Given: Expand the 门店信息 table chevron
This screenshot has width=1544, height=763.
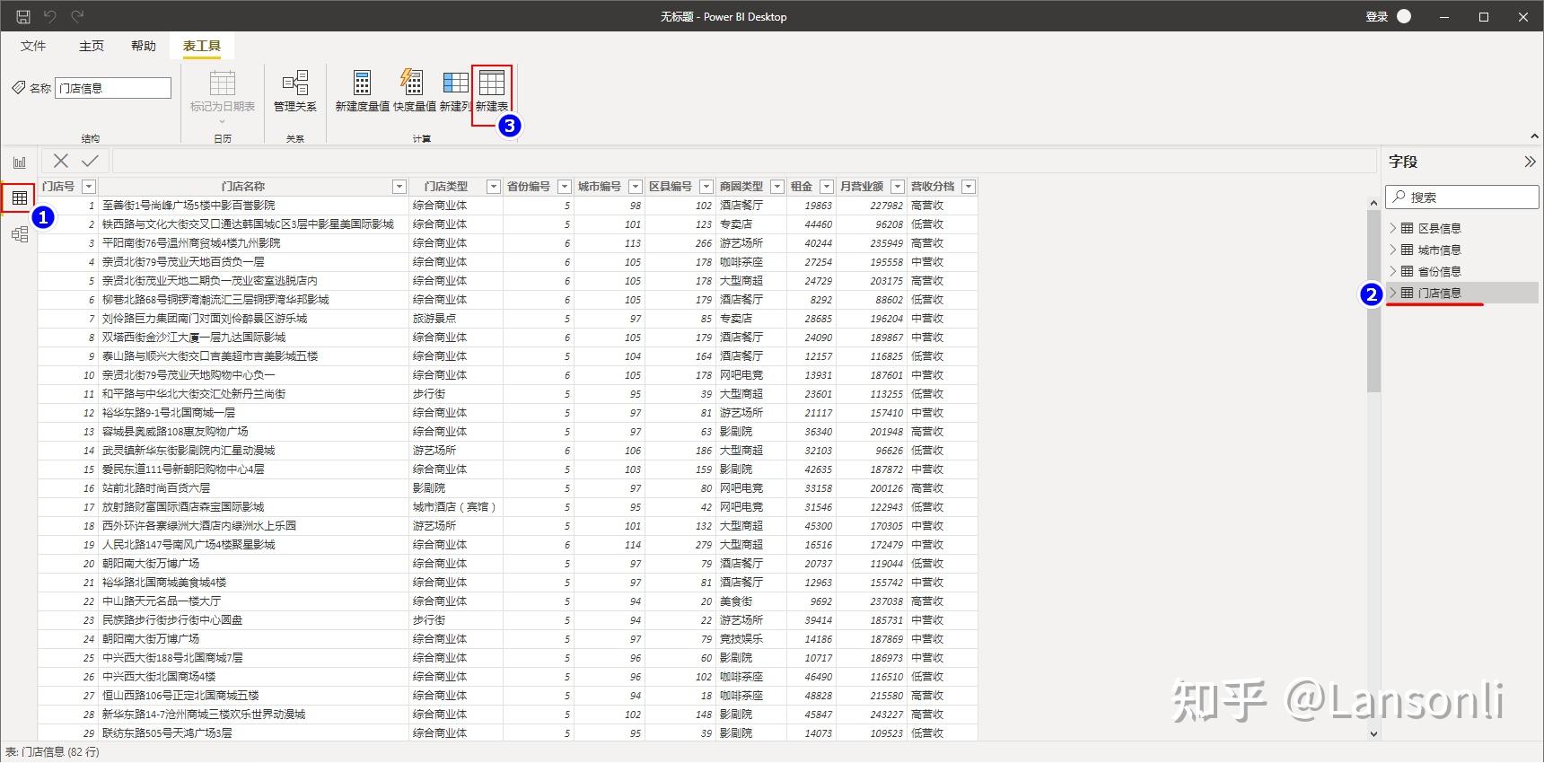Looking at the screenshot, I should tap(1392, 293).
